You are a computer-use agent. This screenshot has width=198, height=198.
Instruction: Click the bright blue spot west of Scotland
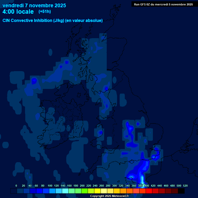tap(34, 81)
